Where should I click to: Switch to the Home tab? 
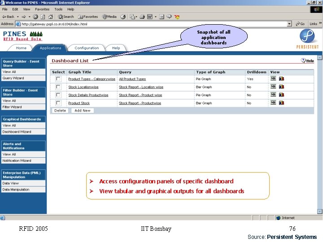pyautogui.click(x=21, y=48)
